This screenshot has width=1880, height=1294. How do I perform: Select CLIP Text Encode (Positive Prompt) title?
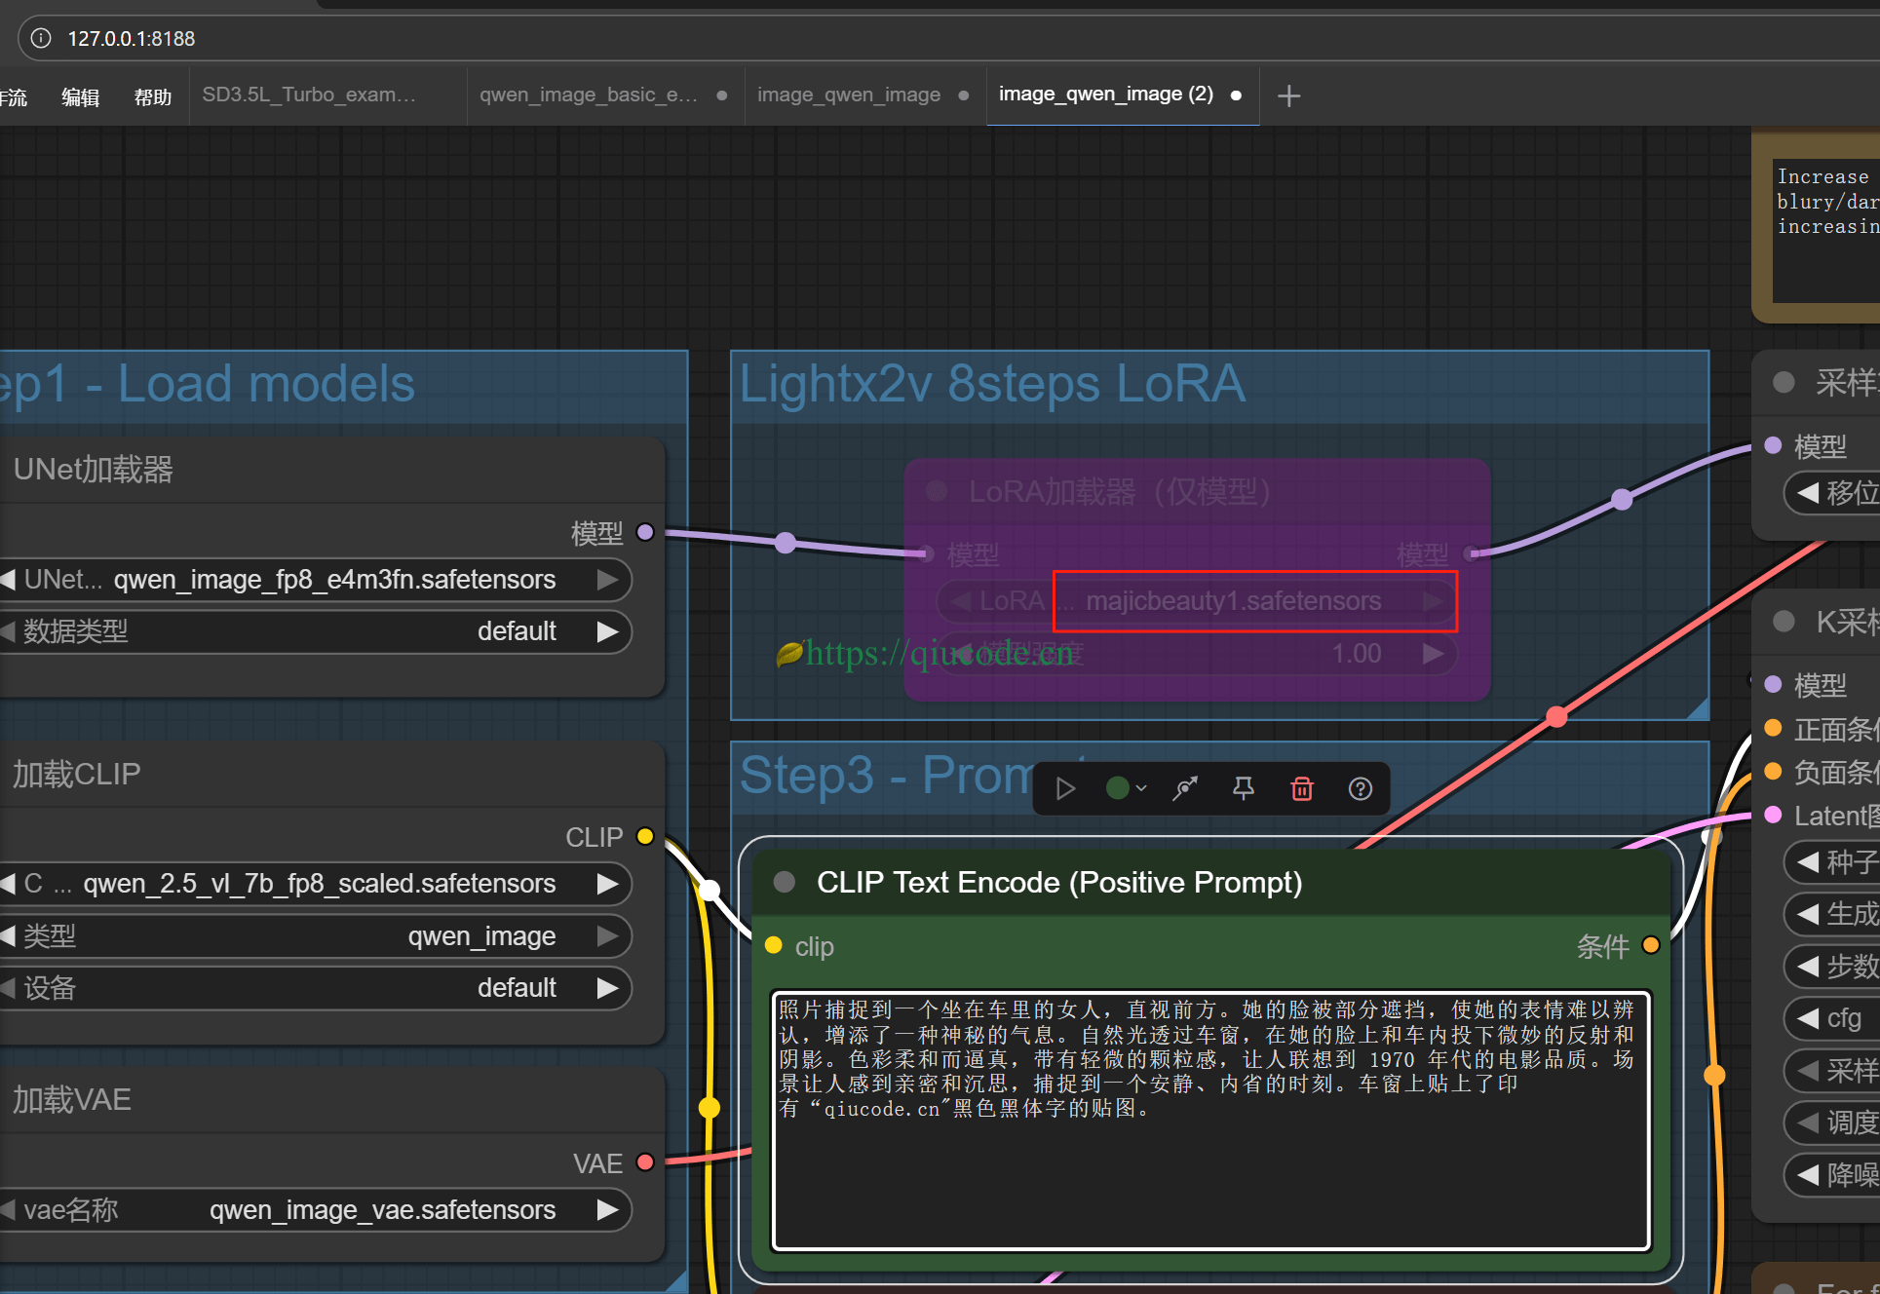point(1059,882)
